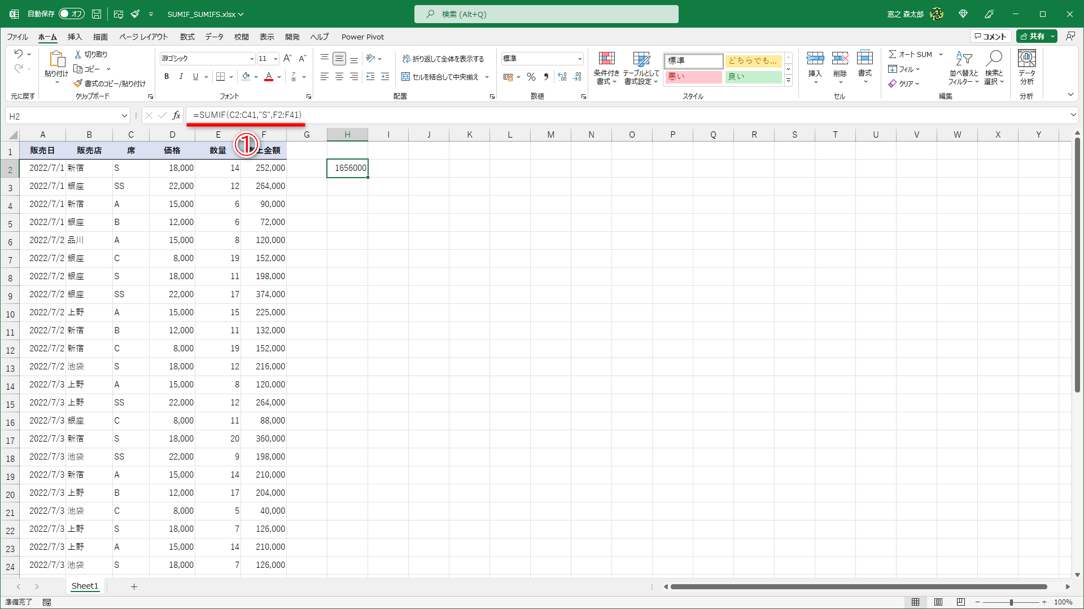Image resolution: width=1084 pixels, height=609 pixels.
Task: Open the Power Pivot tab
Action: [x=362, y=37]
